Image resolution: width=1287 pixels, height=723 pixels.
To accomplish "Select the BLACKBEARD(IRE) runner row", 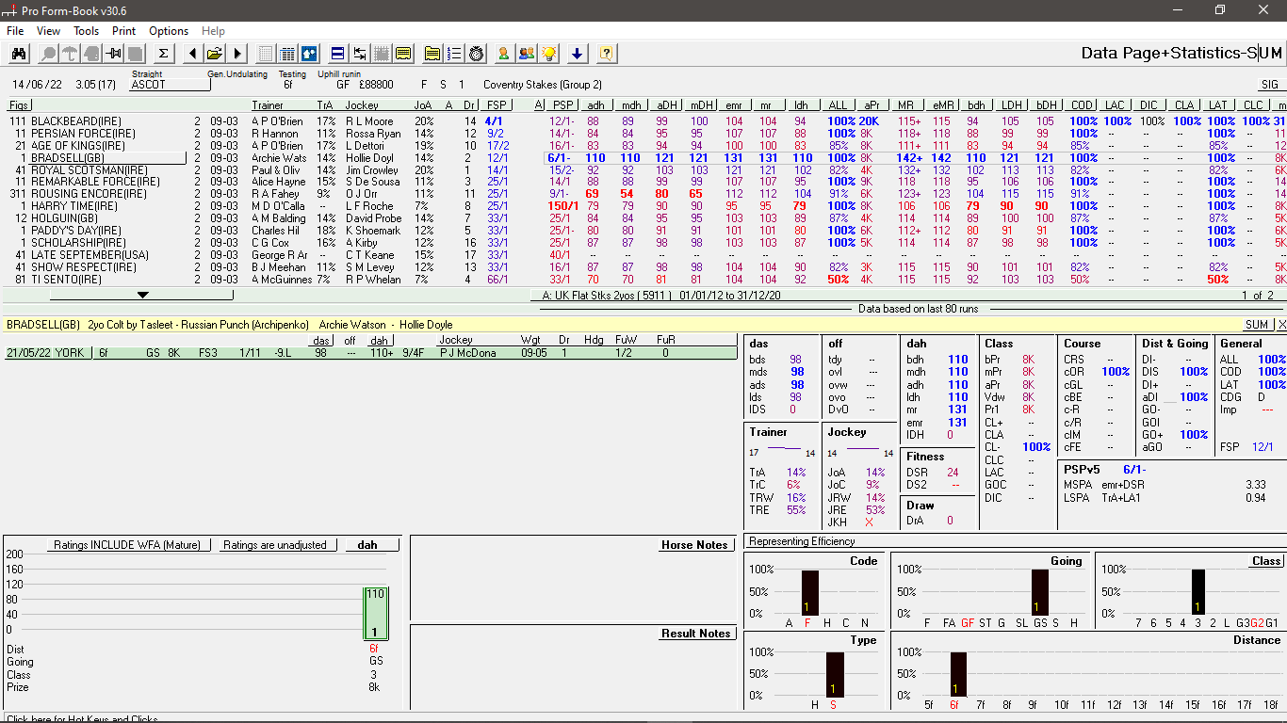I will point(77,121).
